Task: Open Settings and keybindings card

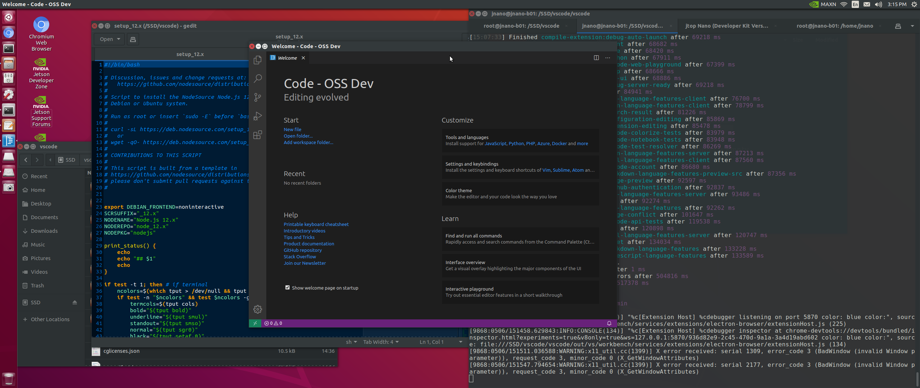Action: pos(520,167)
